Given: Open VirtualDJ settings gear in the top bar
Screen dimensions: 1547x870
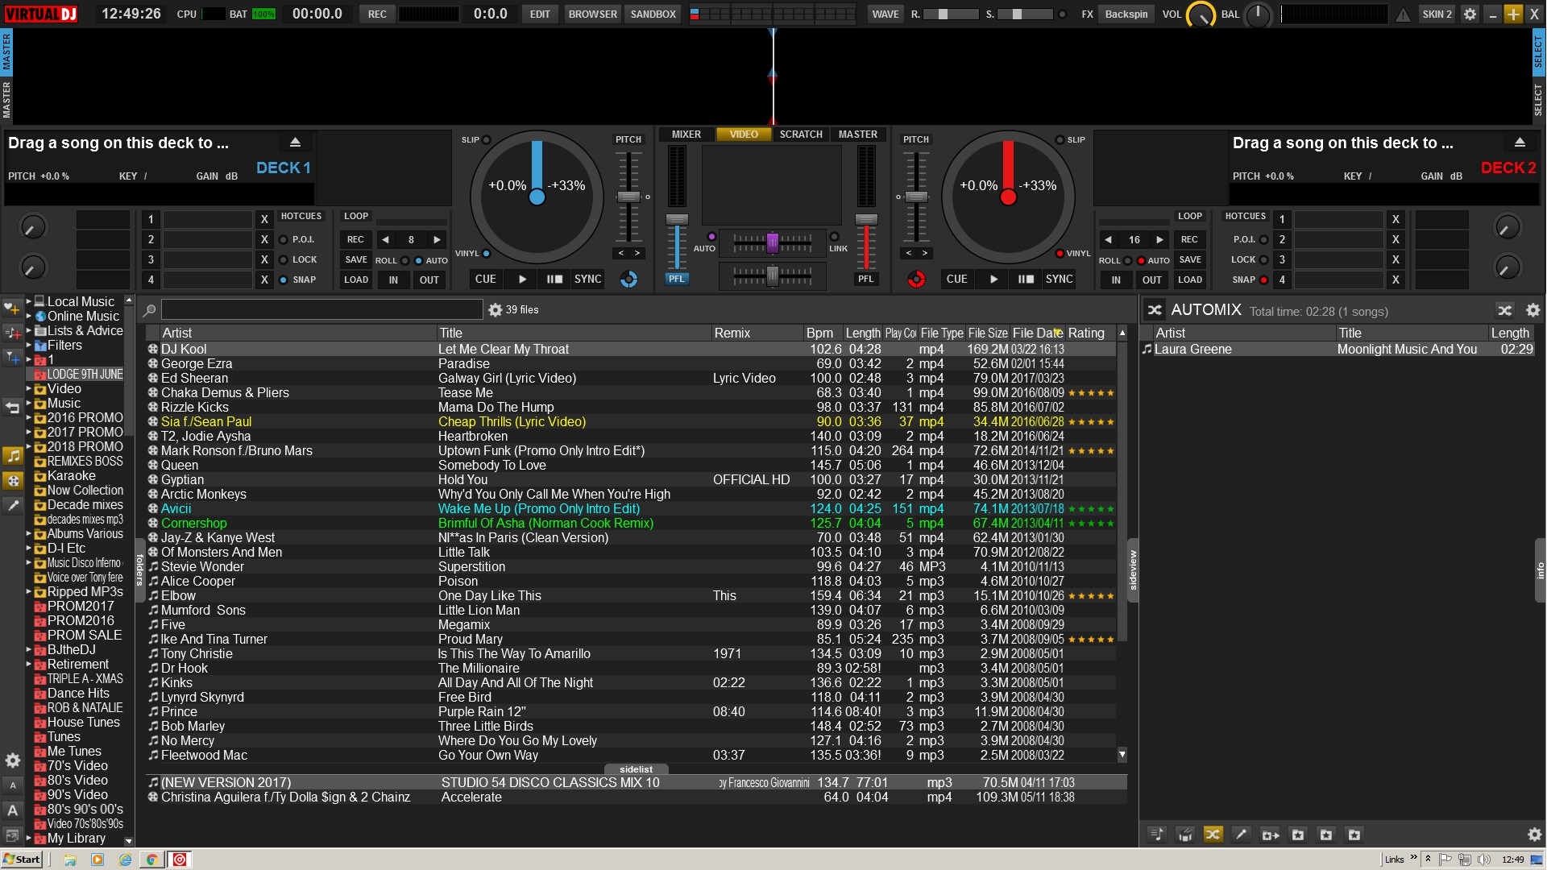Looking at the screenshot, I should 1470,14.
